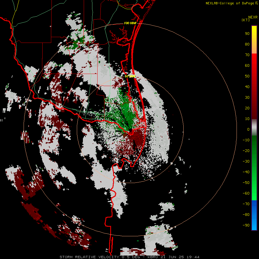Click the [KT] units label
This screenshot has width=259, height=259.
245,20
